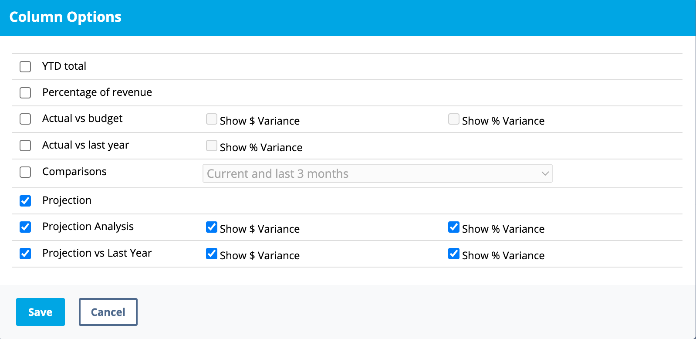
Task: Uncheck Show % Variance for Projection Analysis
Action: [454, 227]
